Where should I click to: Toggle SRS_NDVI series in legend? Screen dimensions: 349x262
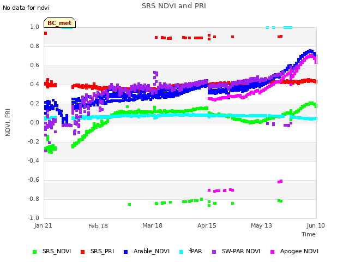click(x=52, y=251)
